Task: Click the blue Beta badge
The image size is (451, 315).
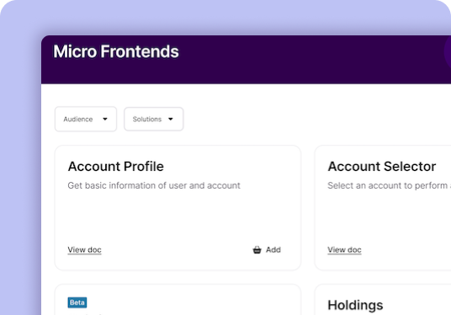Action: pos(77,302)
